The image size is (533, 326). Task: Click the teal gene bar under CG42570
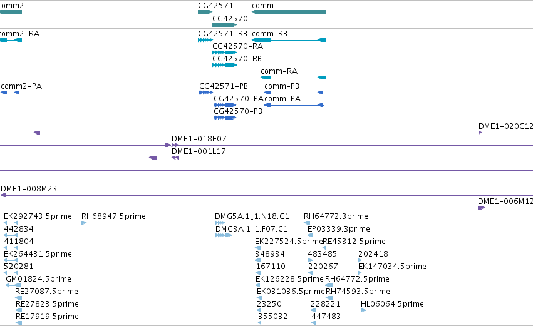pos(224,25)
